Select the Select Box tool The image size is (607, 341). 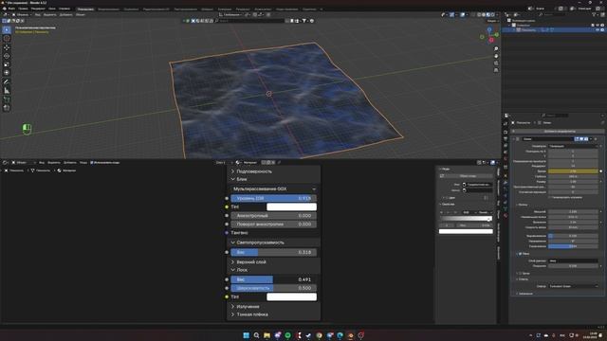7,29
